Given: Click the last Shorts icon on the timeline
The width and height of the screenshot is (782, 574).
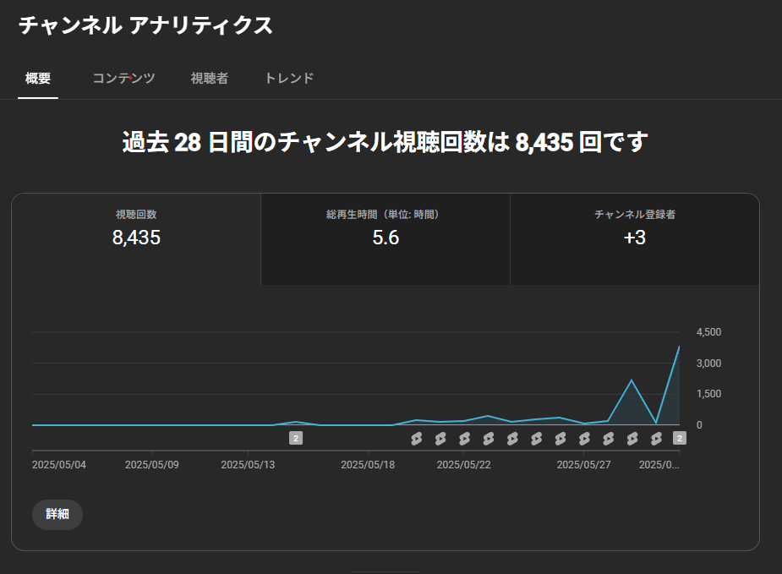Looking at the screenshot, I should [657, 438].
